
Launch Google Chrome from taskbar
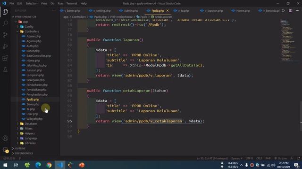(x=49, y=165)
